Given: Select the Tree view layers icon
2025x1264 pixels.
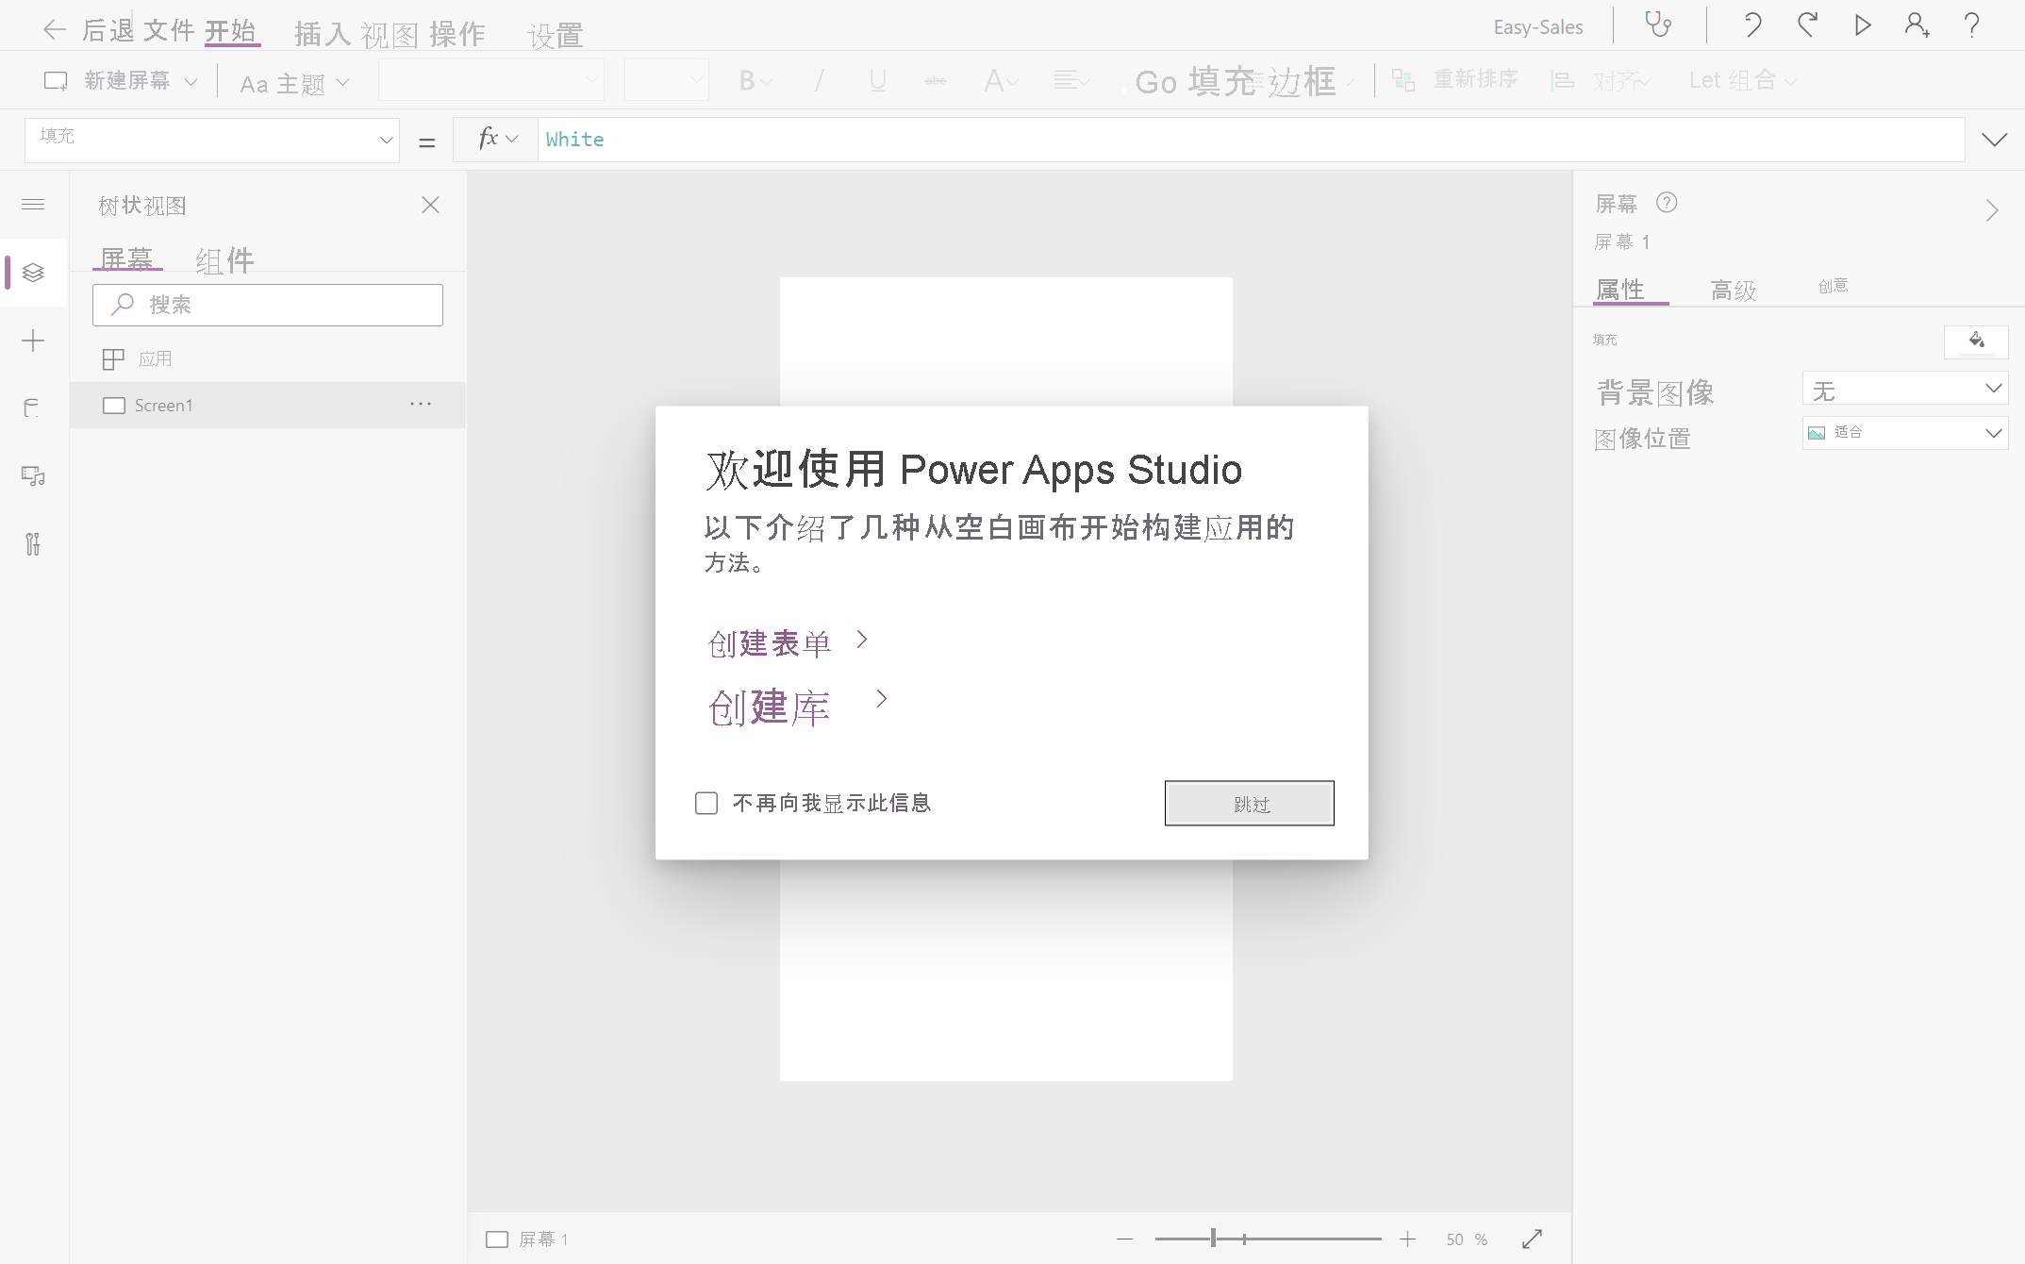Looking at the screenshot, I should [x=33, y=273].
